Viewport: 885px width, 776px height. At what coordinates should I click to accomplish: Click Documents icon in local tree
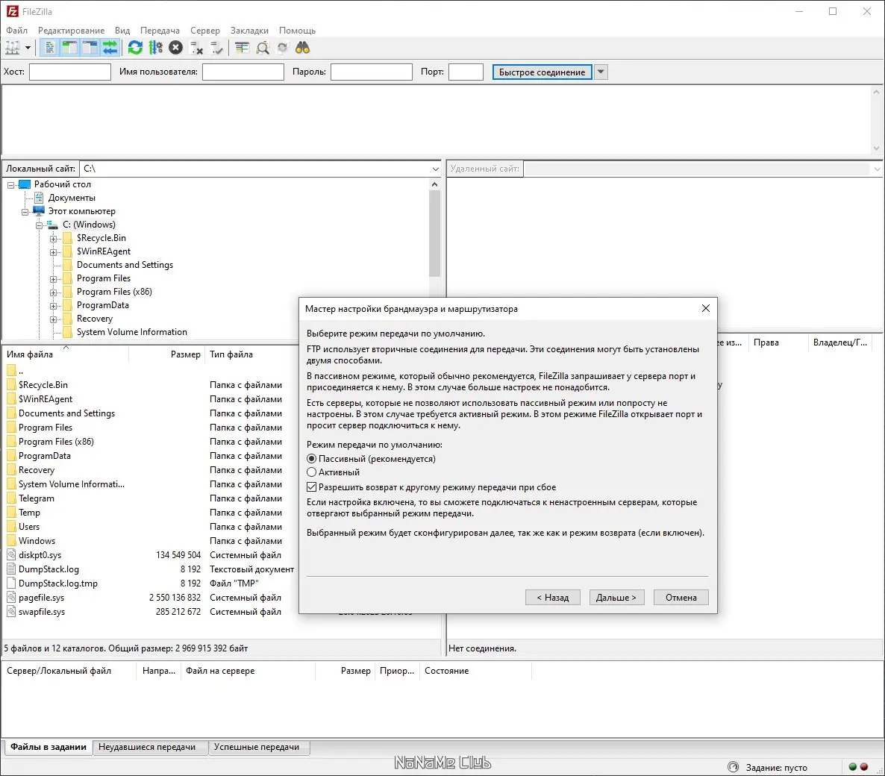39,198
